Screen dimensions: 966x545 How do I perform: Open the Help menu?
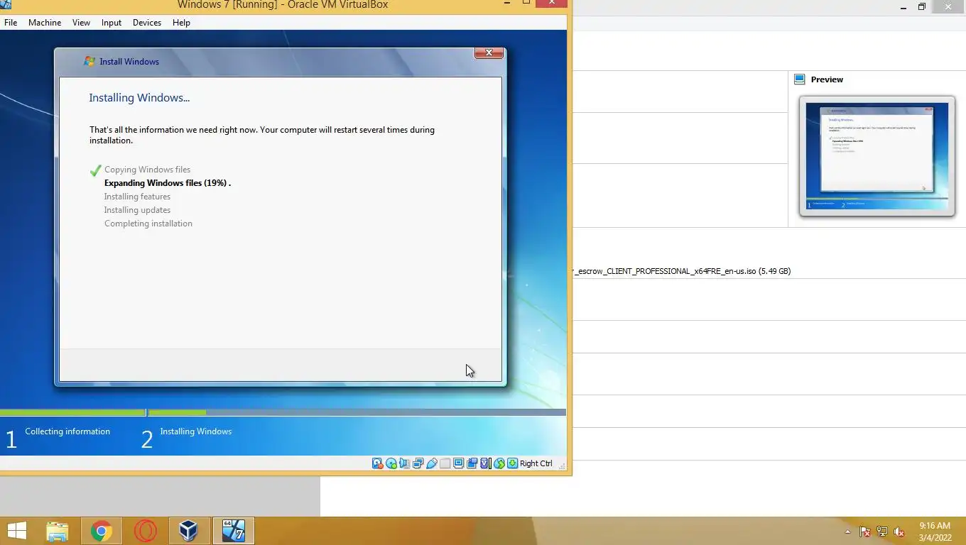tap(181, 23)
